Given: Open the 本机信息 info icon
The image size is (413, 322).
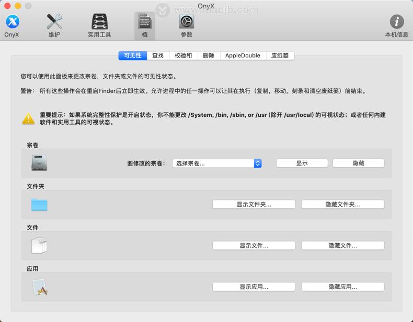Looking at the screenshot, I should (396, 26).
